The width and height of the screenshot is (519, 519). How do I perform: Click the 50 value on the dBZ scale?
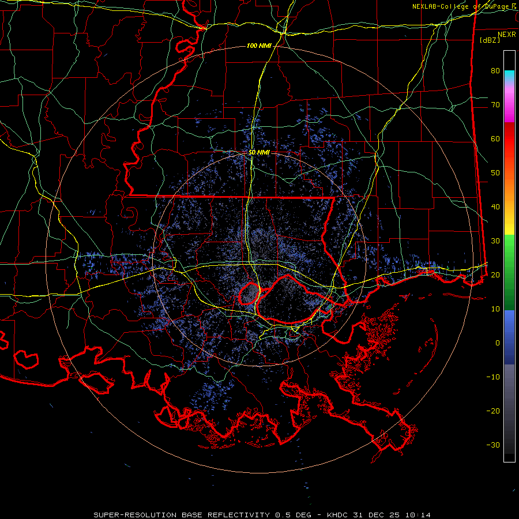click(x=495, y=173)
